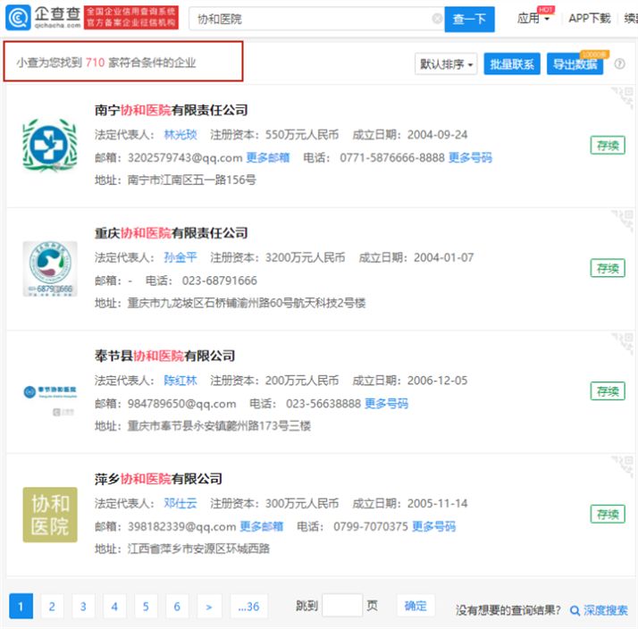This screenshot has height=629, width=638.
Task: Show 更多号码 for Nanning hospital
Action: point(470,157)
